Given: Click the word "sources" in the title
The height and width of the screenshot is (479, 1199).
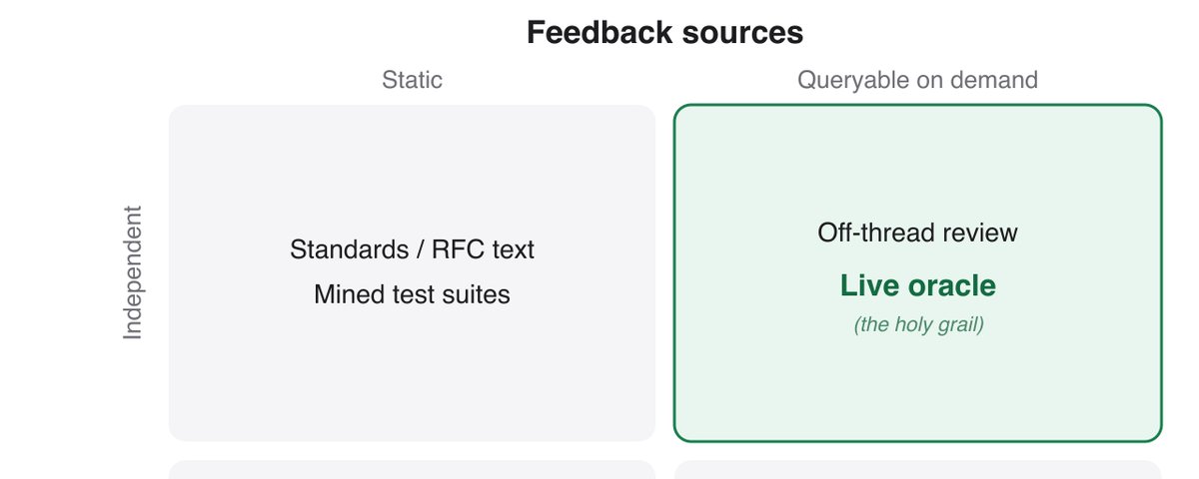Looking at the screenshot, I should [x=741, y=33].
